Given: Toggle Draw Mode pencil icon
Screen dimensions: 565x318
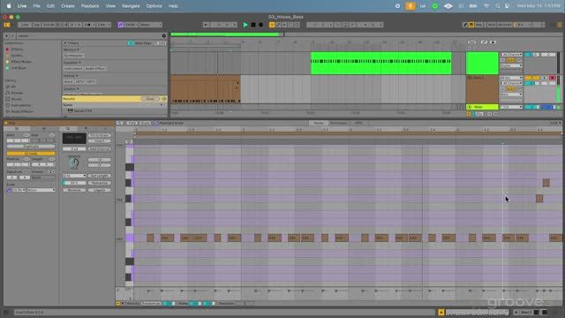Looking at the screenshot, I should pyautogui.click(x=465, y=25).
